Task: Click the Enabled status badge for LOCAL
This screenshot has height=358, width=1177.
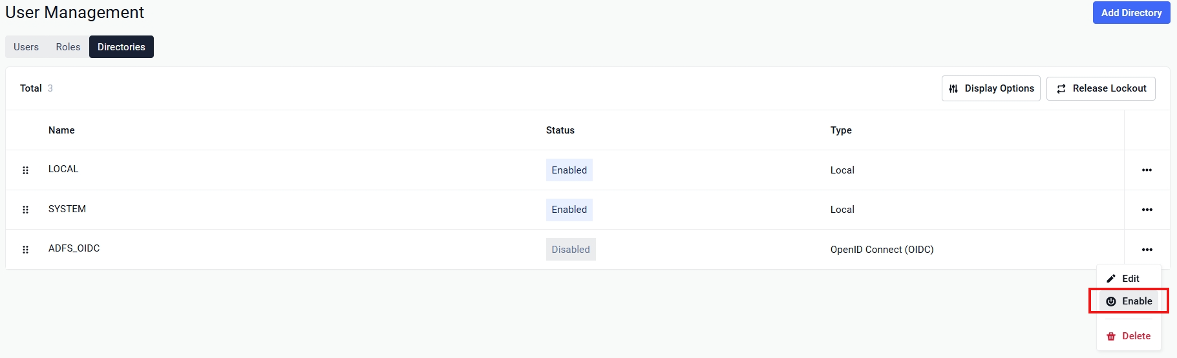Action: coord(569,170)
